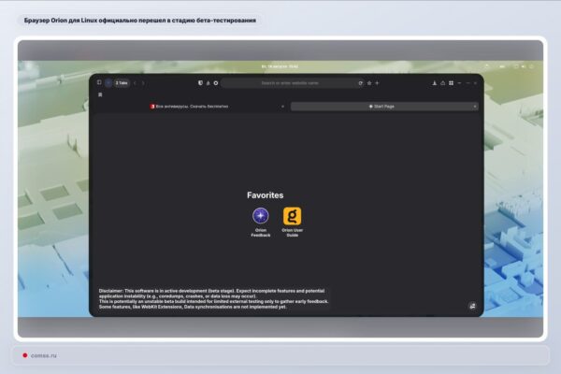Open the shield privacy report icon
This screenshot has height=374, width=561.
coord(200,82)
